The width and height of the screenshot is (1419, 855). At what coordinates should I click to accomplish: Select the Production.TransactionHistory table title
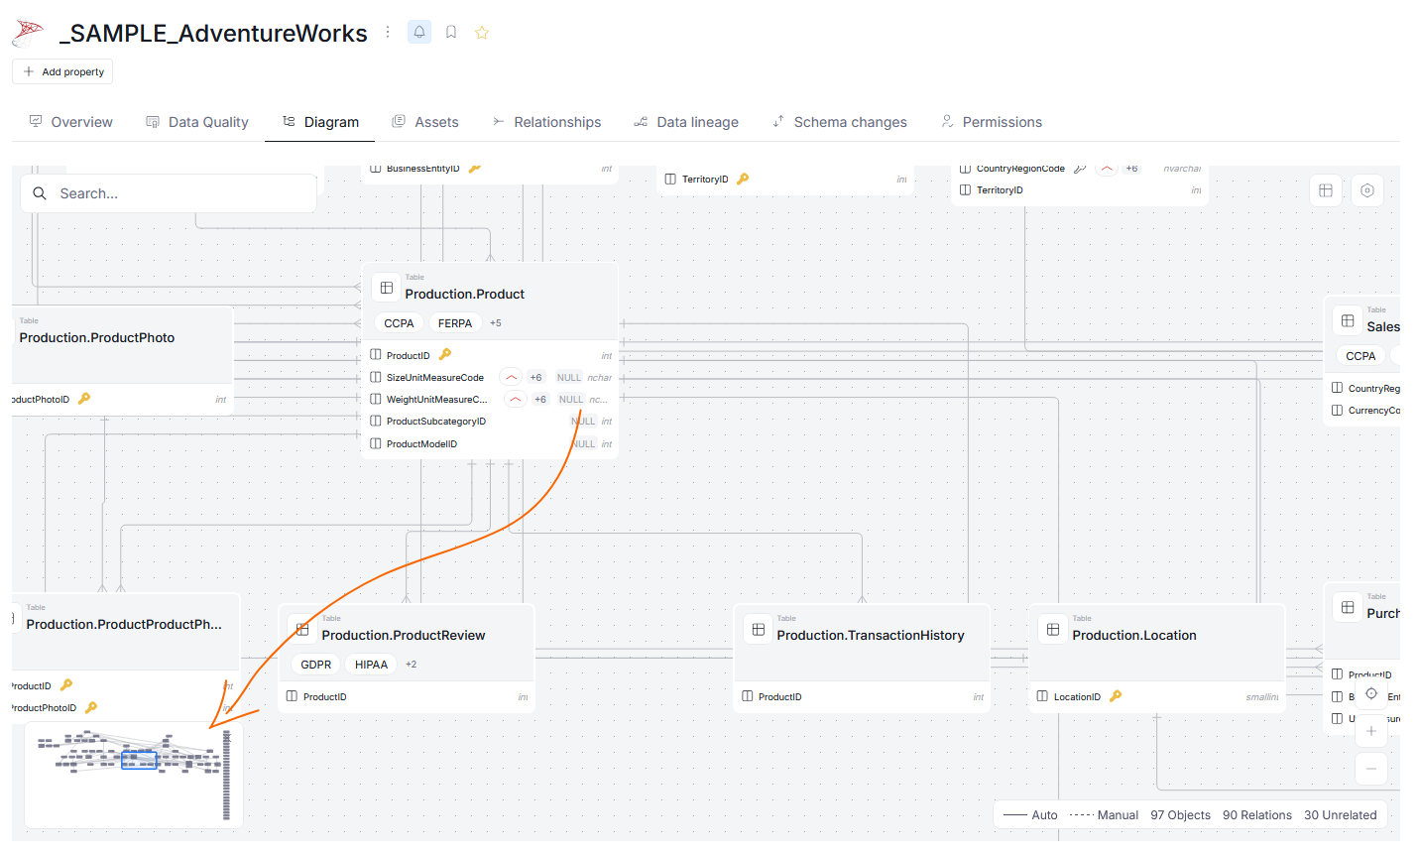[871, 635]
